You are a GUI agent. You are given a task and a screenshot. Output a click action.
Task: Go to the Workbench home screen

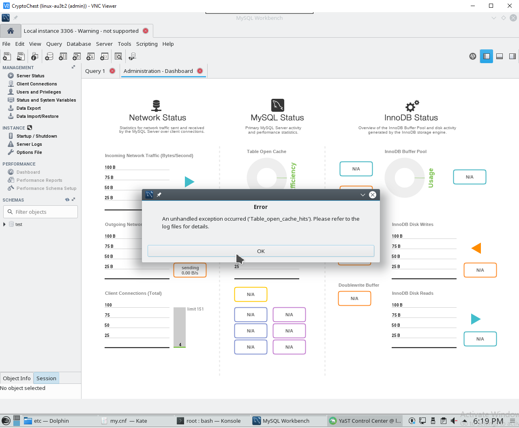[x=11, y=31]
